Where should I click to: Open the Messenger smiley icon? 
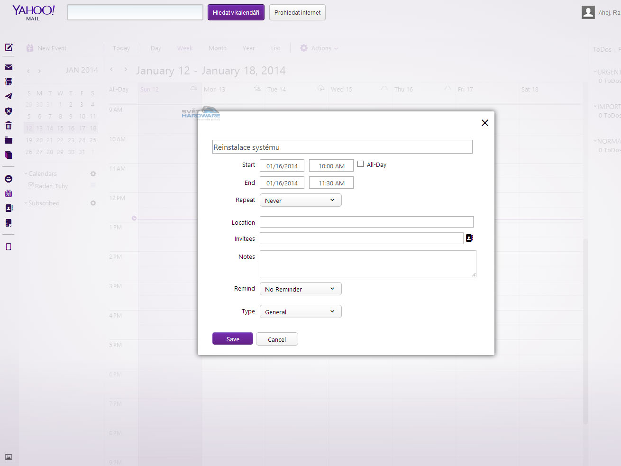coord(9,179)
